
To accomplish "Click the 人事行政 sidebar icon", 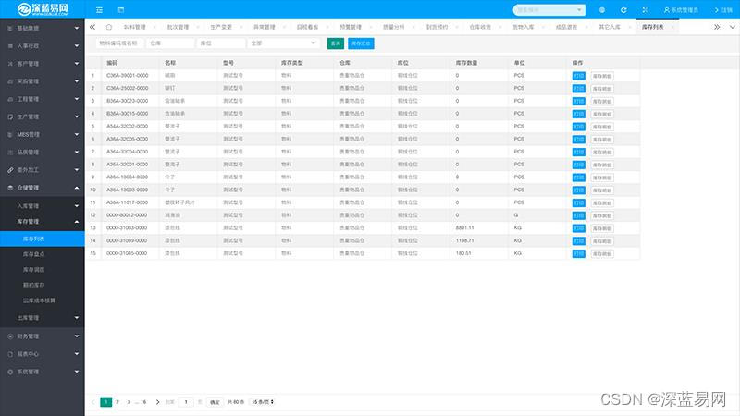I will (10, 46).
